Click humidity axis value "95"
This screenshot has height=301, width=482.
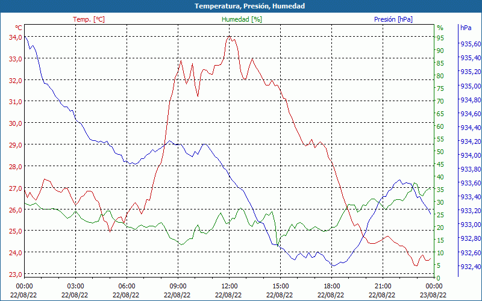tap(440, 38)
